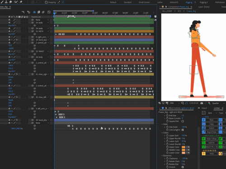The image size is (226, 169).
Task: Switch to the Standard workspace
Action: (127, 2)
